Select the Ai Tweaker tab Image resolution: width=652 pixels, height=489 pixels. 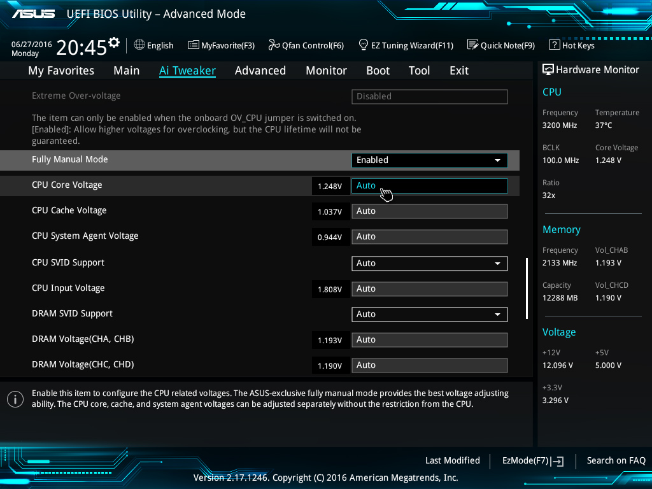click(x=187, y=71)
